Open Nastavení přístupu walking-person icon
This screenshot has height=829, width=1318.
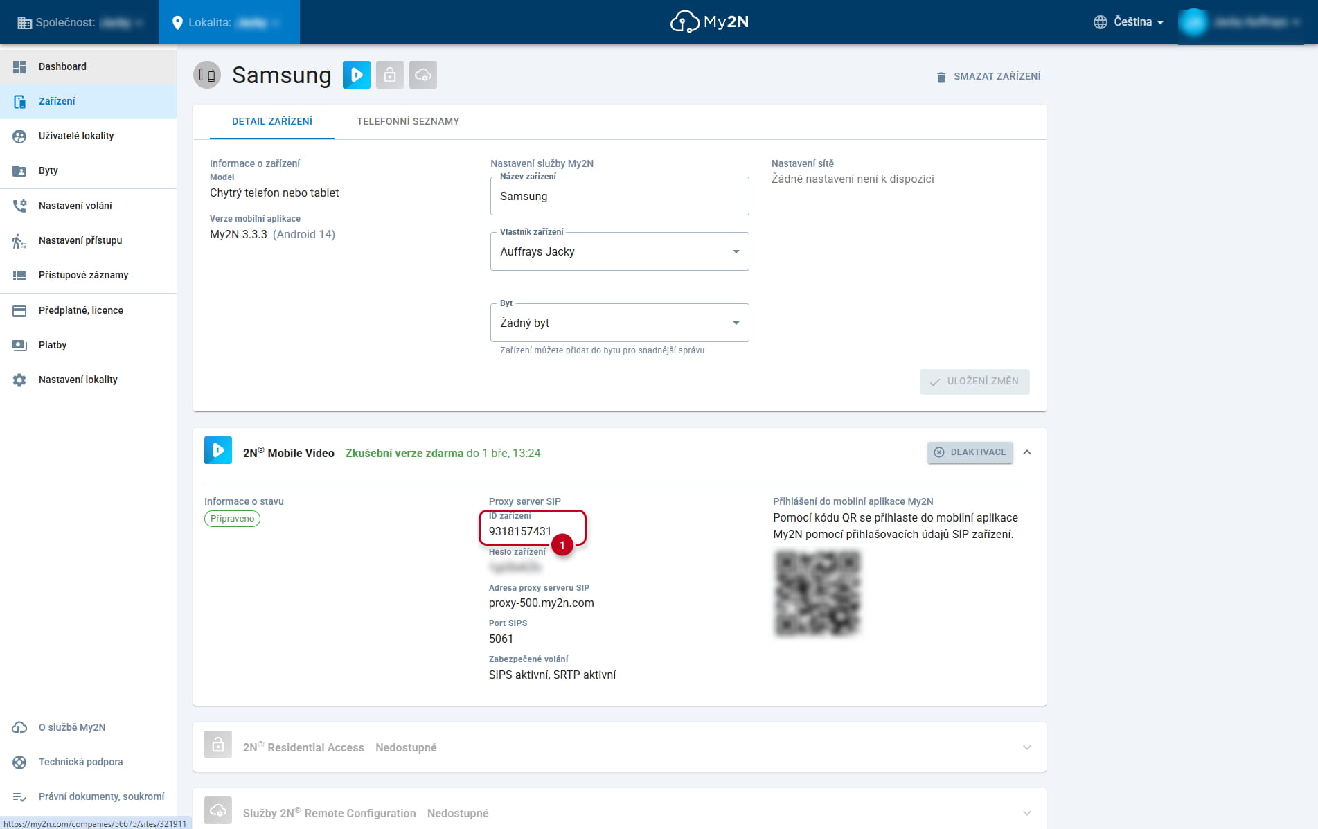click(19, 241)
